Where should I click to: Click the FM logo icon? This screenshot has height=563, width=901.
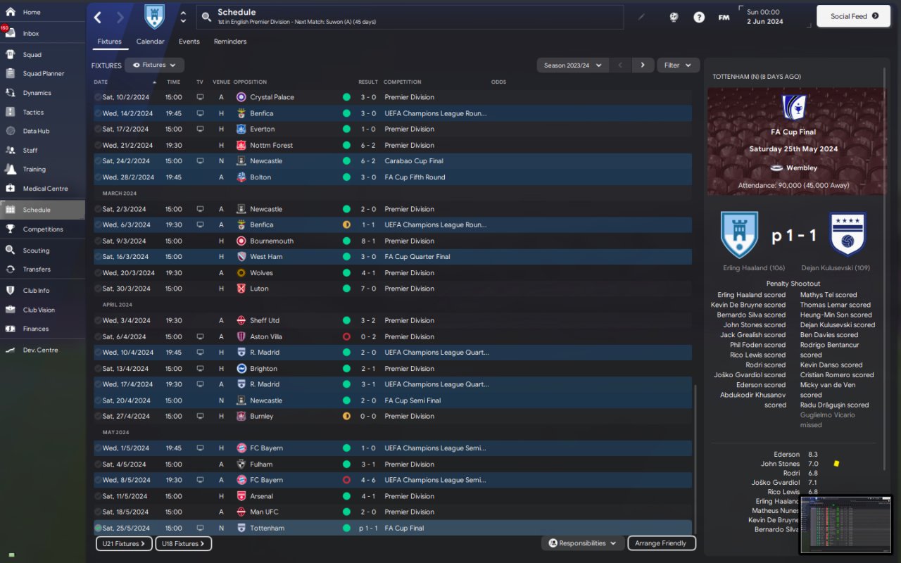tap(724, 17)
